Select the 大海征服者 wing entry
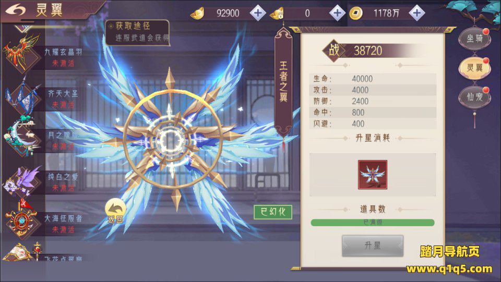The width and height of the screenshot is (501, 282). (x=22, y=220)
